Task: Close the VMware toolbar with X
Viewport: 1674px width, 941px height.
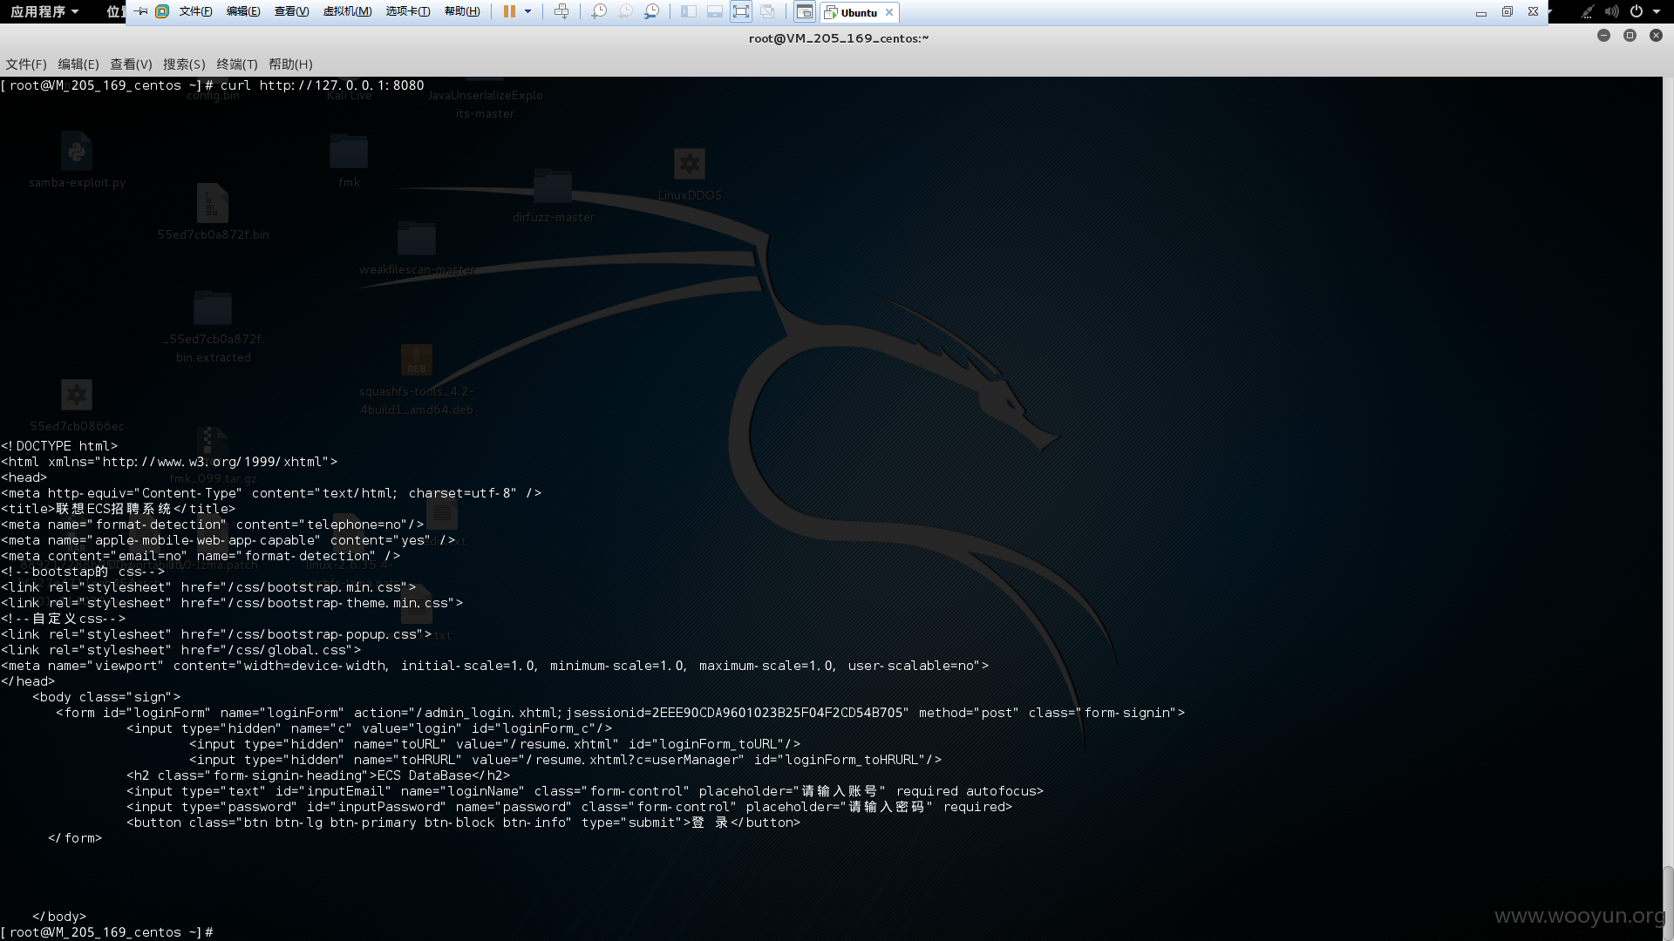Action: (1533, 12)
